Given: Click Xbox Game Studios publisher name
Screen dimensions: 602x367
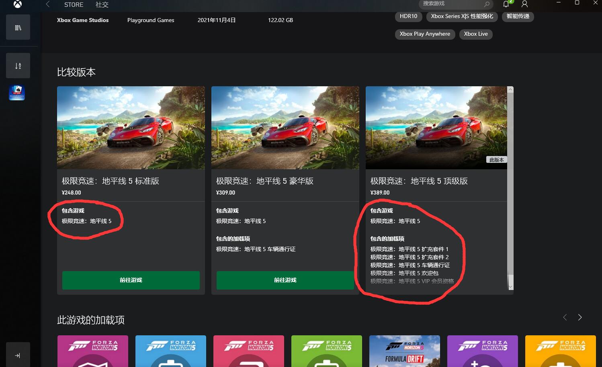Looking at the screenshot, I should coord(83,20).
